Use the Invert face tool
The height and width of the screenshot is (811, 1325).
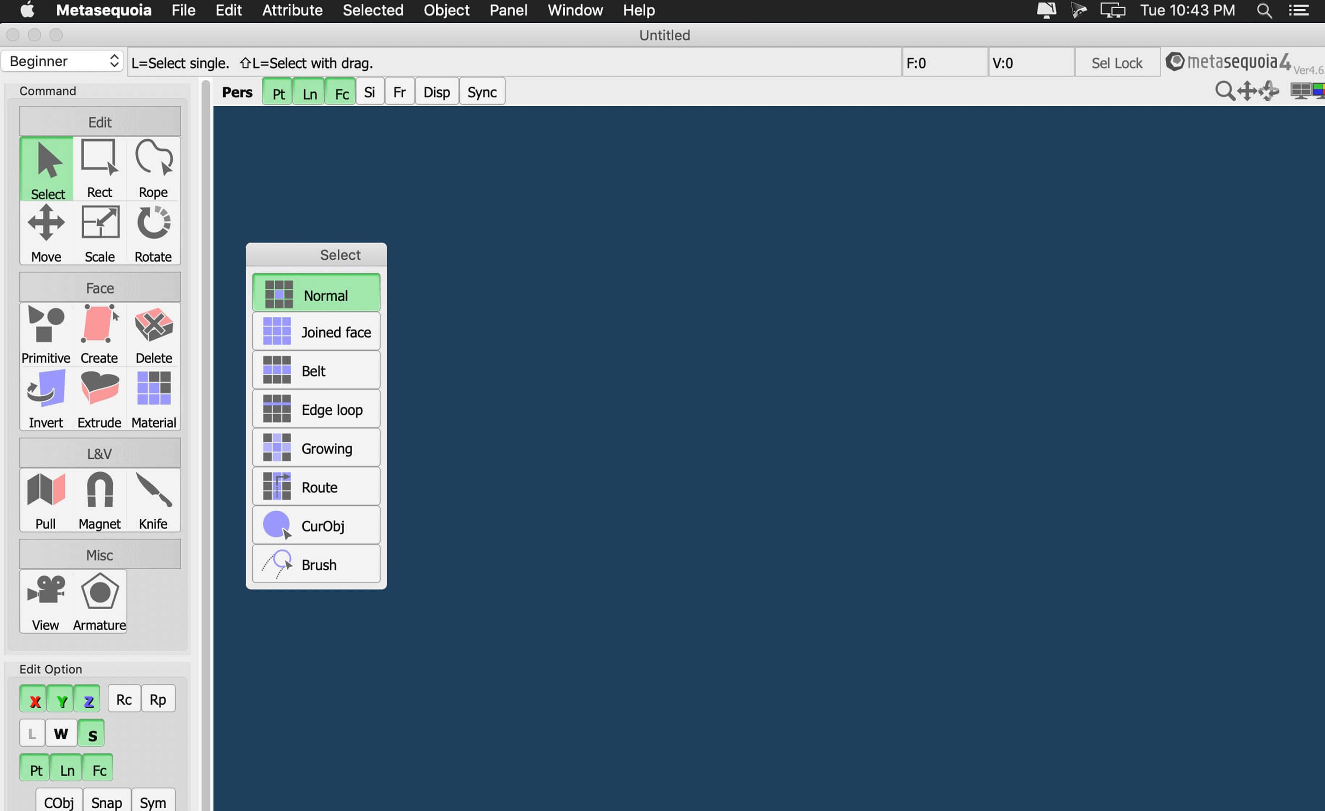46,399
